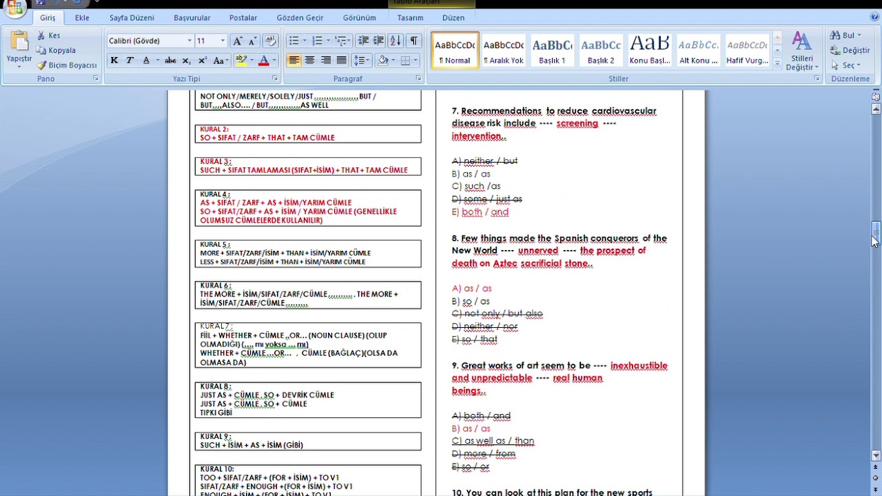Click the multilevel list icon
Screen dimensions: 882x496
coord(340,41)
